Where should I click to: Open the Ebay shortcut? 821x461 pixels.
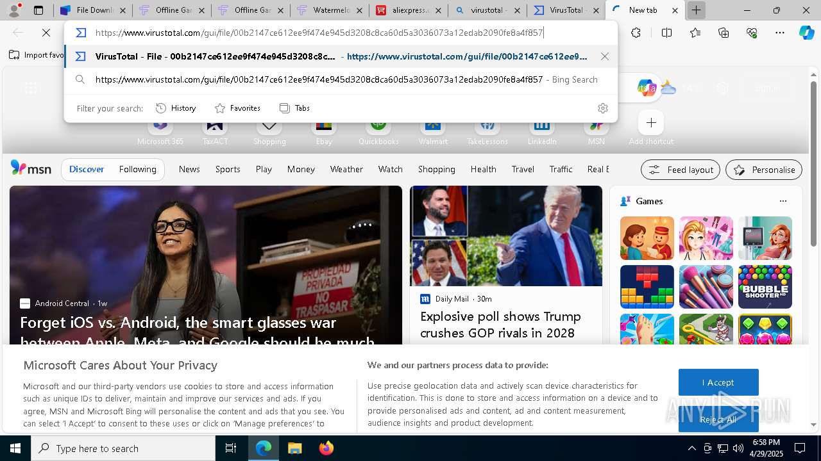(x=324, y=131)
